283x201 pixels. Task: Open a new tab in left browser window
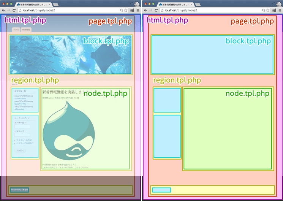(x=55, y=5)
